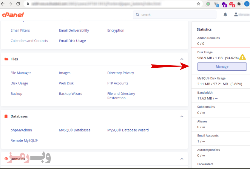Image resolution: width=250 pixels, height=169 pixels.
Task: Click the yellow disk usage warning triangle
Action: coord(243,57)
